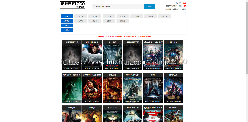The height and width of the screenshot is (122, 248).
Task: Click the page vertical scrollbar thumb
Action: 247,38
